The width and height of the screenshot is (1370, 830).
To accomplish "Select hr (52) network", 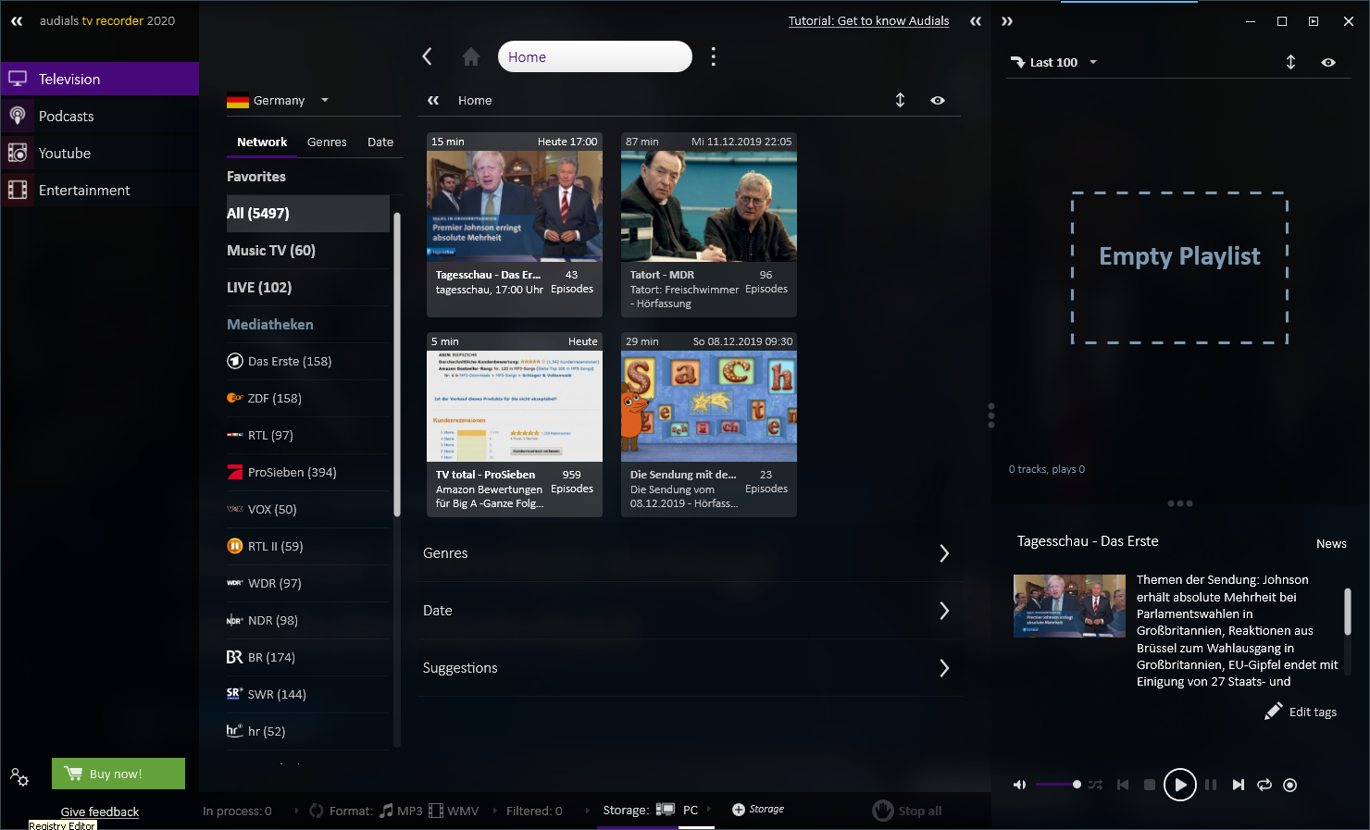I will click(308, 731).
